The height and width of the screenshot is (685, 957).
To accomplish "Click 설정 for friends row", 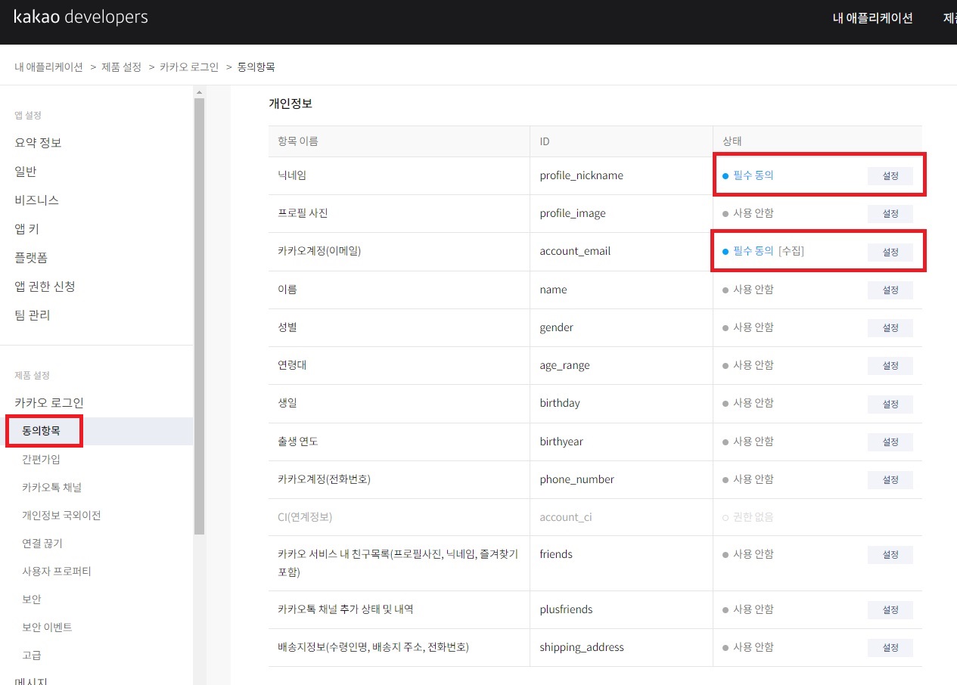I will pyautogui.click(x=890, y=555).
